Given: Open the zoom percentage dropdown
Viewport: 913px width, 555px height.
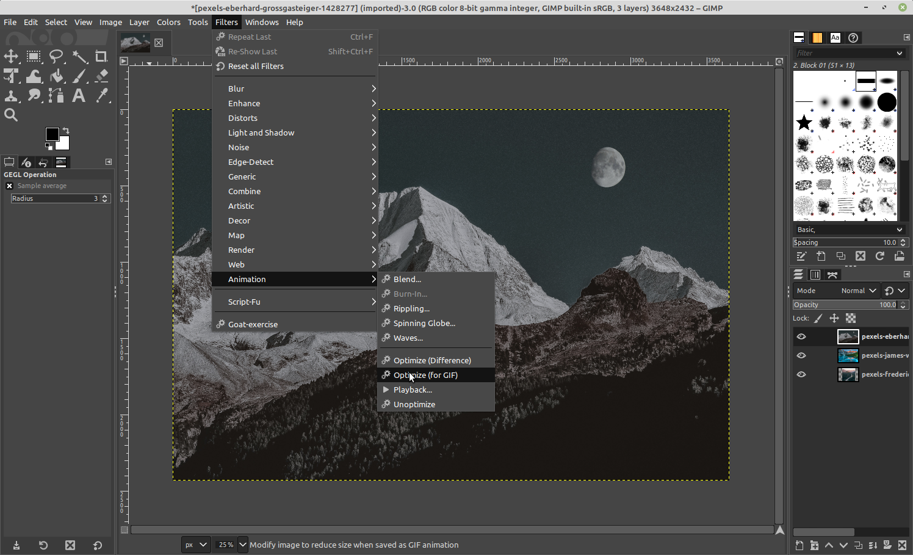Looking at the screenshot, I should (242, 544).
